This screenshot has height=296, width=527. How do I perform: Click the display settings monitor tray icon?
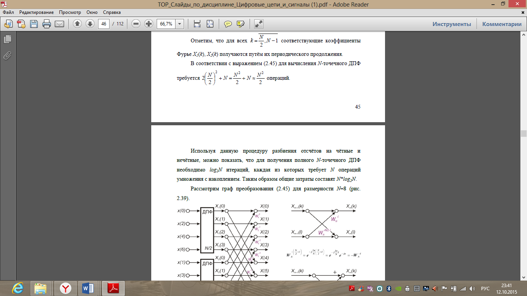coord(426,288)
